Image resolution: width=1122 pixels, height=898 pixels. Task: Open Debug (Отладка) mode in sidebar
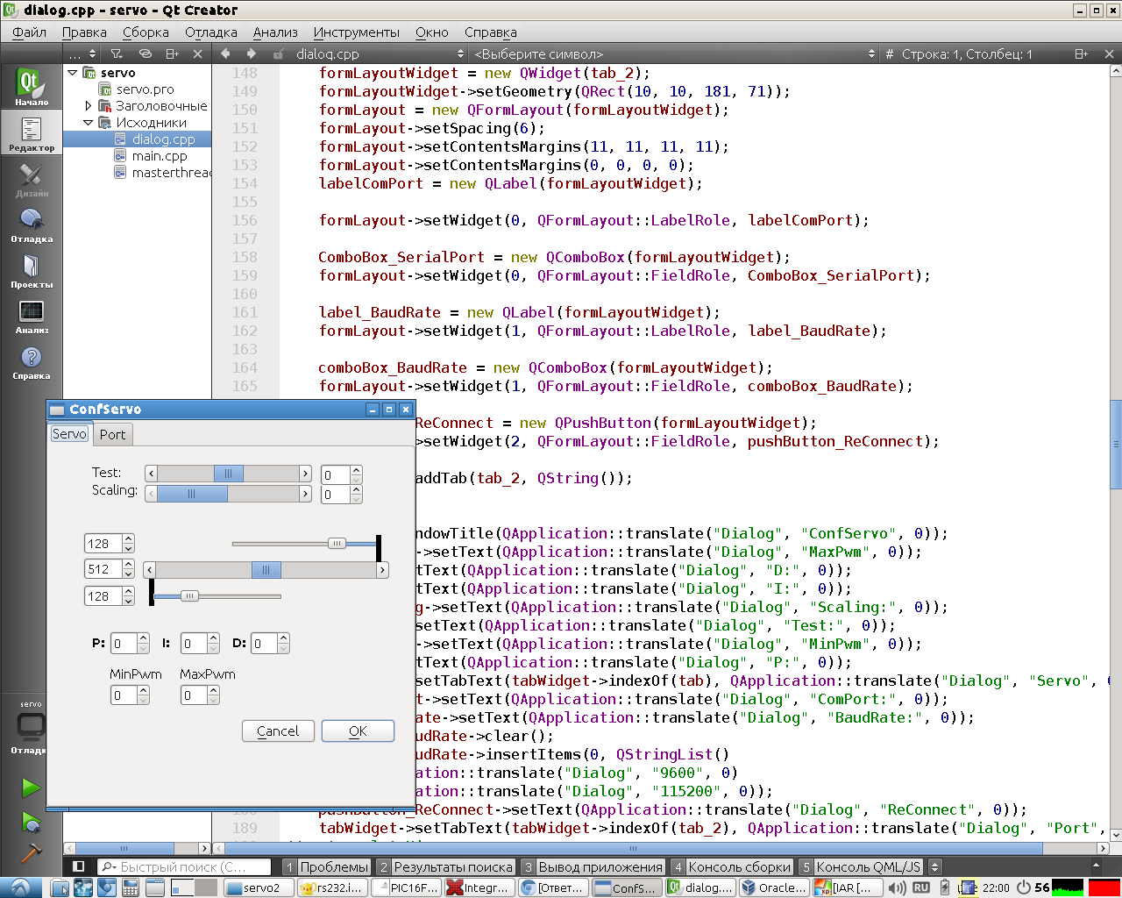31,224
